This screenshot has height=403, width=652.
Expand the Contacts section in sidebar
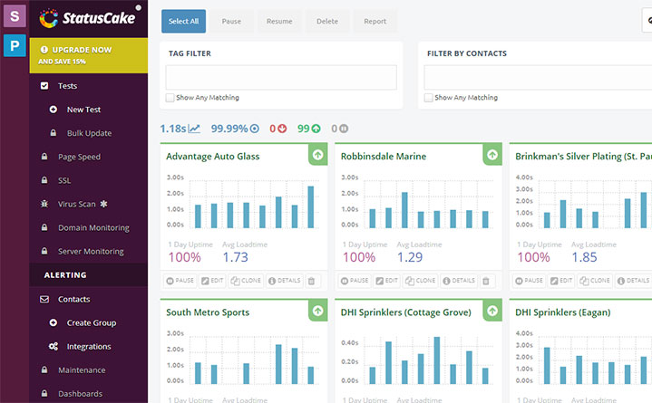[x=73, y=299]
